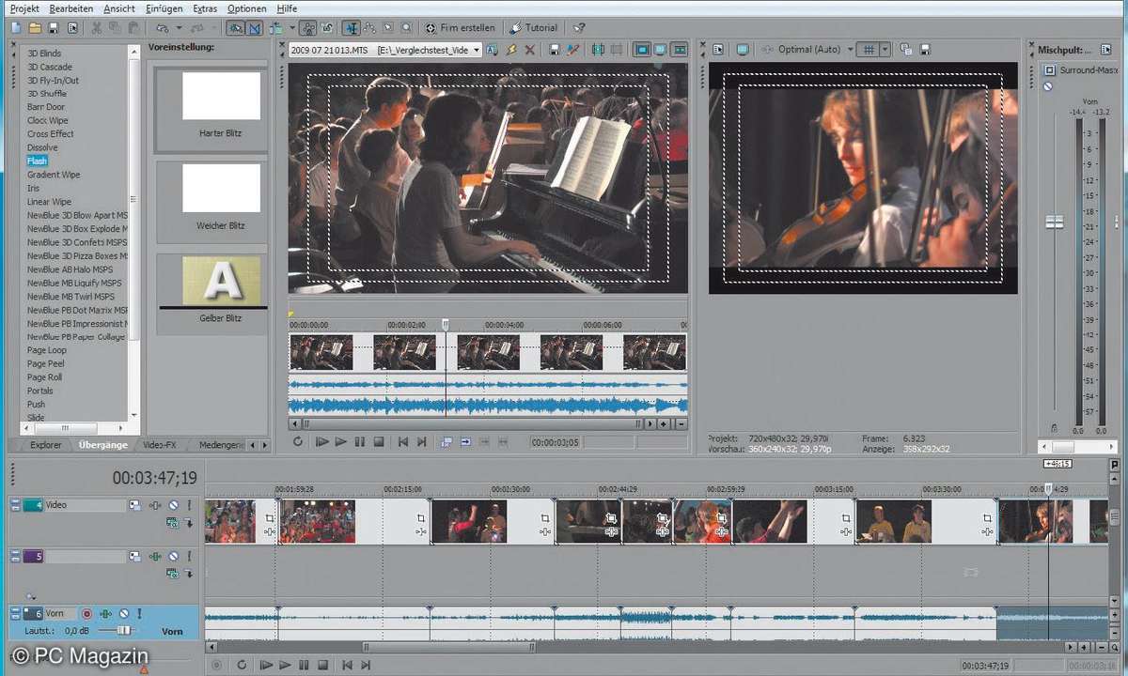This screenshot has height=676, width=1128.
Task: Select the Dissolve transition
Action: [42, 147]
